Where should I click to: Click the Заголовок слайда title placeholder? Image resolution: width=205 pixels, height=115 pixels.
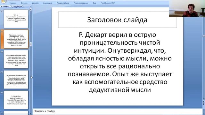[118, 19]
